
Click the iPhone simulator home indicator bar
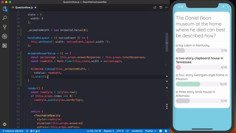click(x=202, y=129)
